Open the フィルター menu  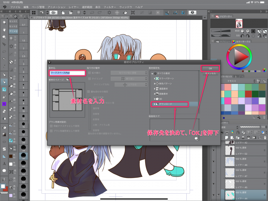click(x=110, y=7)
